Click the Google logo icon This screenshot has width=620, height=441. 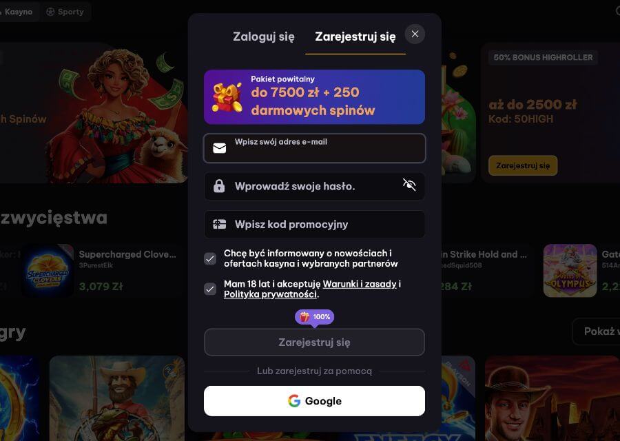pos(294,401)
